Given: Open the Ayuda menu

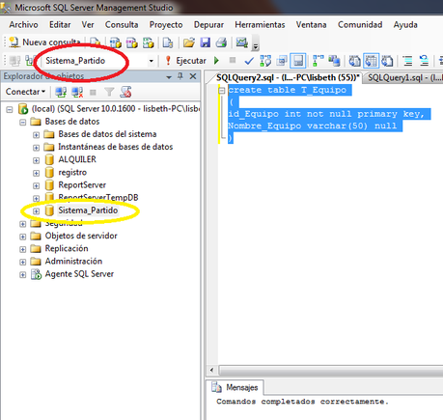Looking at the screenshot, I should coord(405,25).
